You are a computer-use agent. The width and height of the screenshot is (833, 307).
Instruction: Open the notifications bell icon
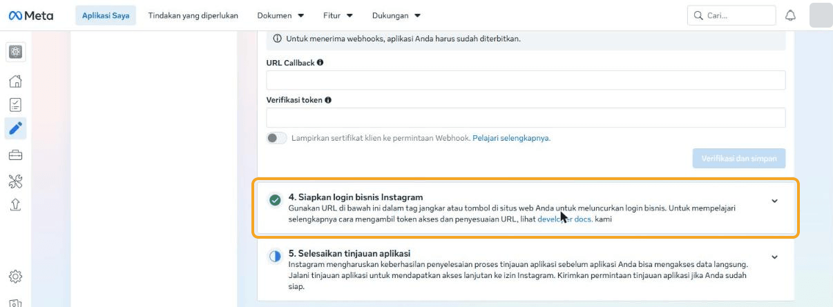coord(791,15)
